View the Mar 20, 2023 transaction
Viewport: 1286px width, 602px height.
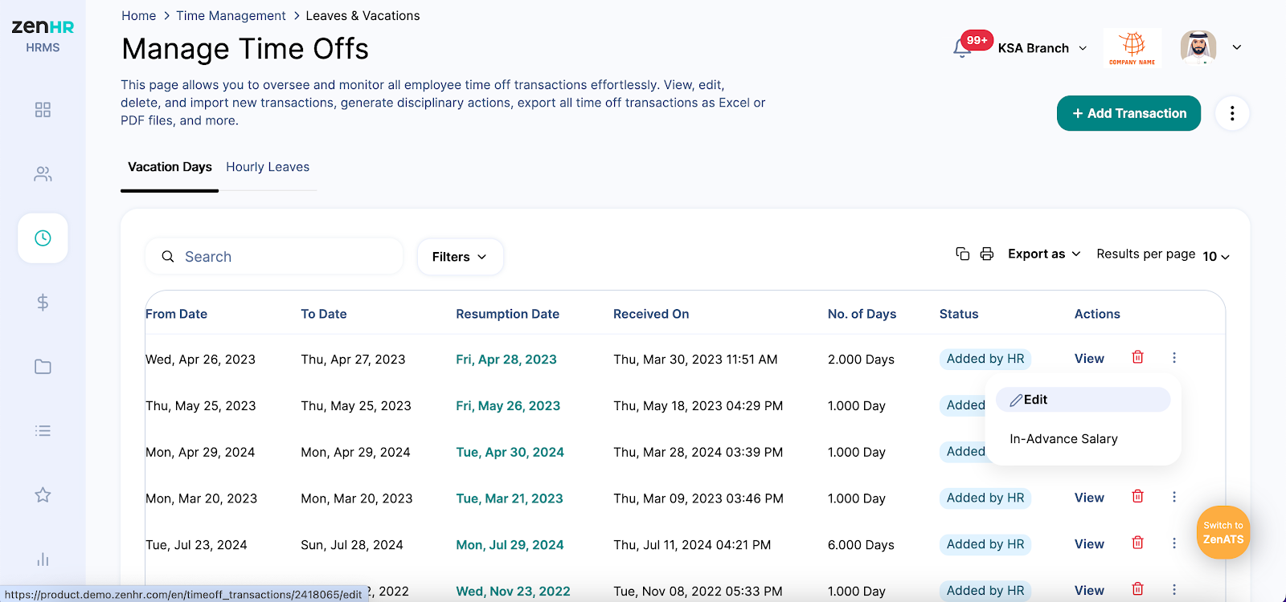point(1089,498)
